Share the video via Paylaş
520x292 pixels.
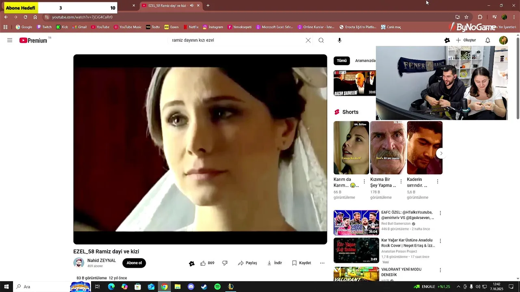[247, 263]
